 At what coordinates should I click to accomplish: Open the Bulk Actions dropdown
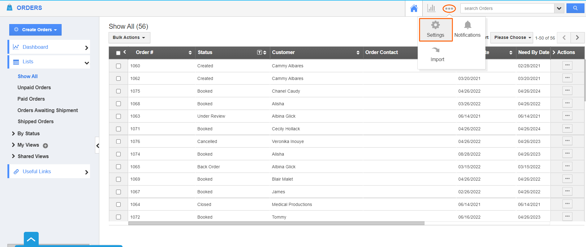129,38
